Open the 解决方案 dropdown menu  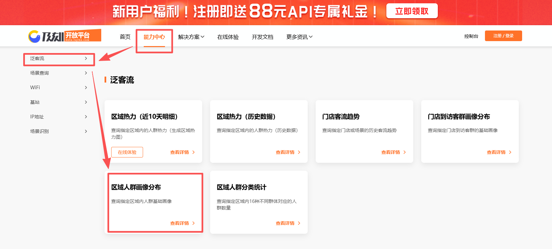point(191,37)
